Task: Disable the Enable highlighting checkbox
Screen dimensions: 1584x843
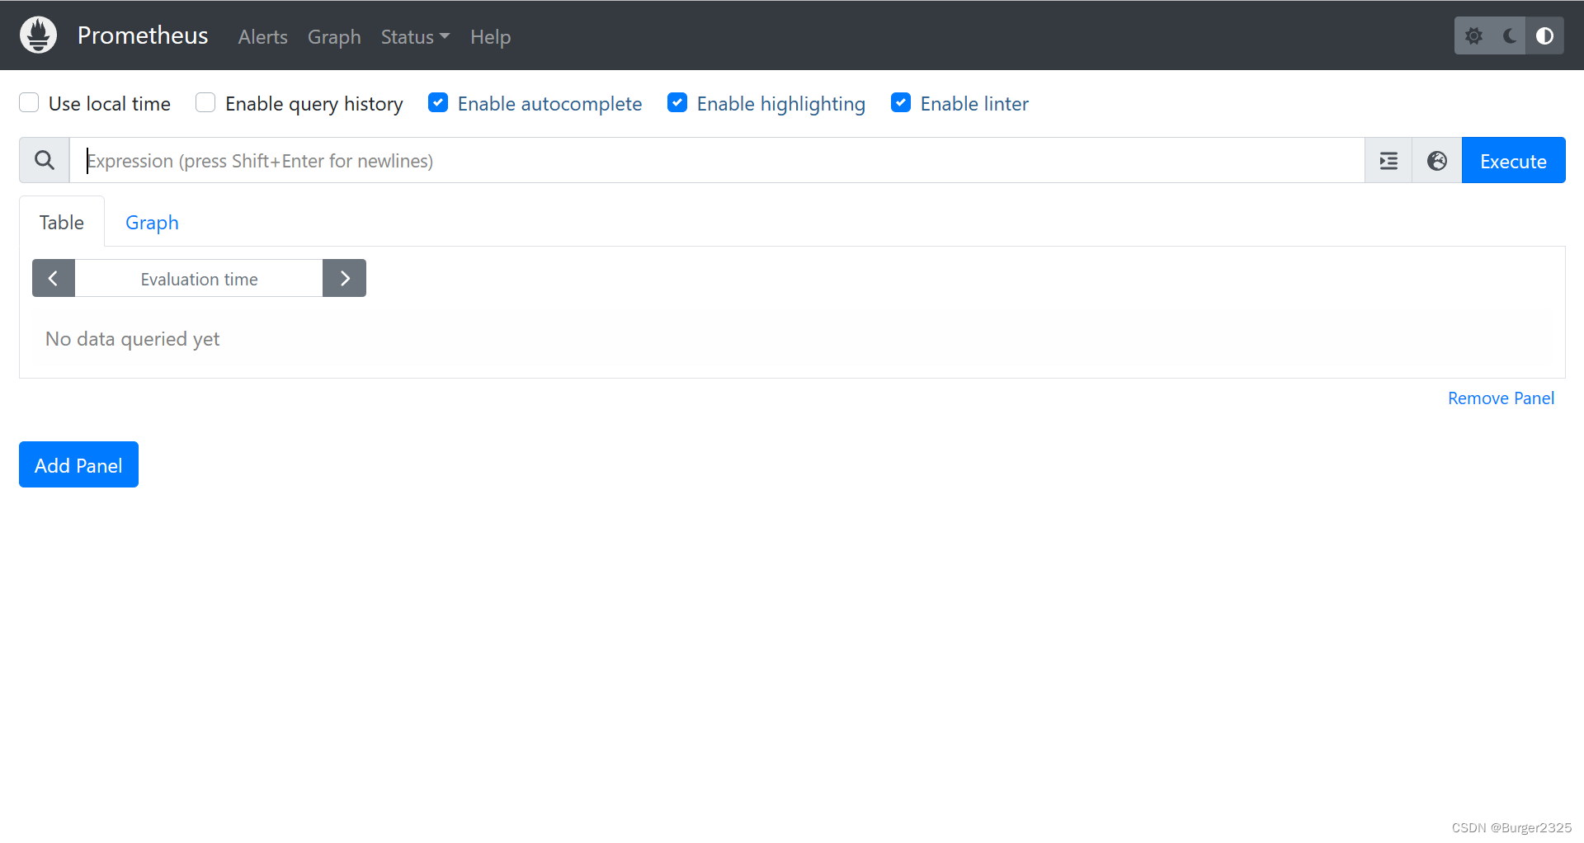Action: point(677,103)
